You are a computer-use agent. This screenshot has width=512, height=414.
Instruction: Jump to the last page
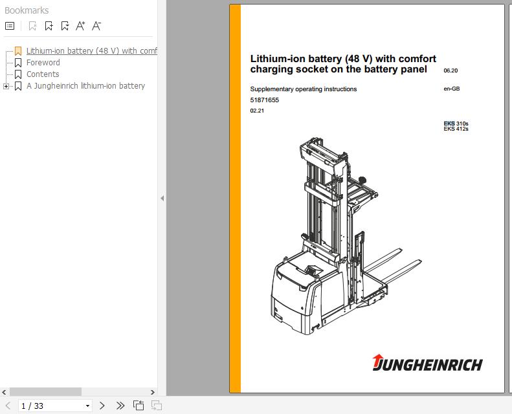click(120, 406)
